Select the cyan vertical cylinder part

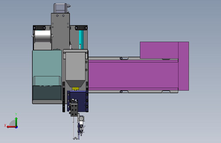[x=81, y=39]
